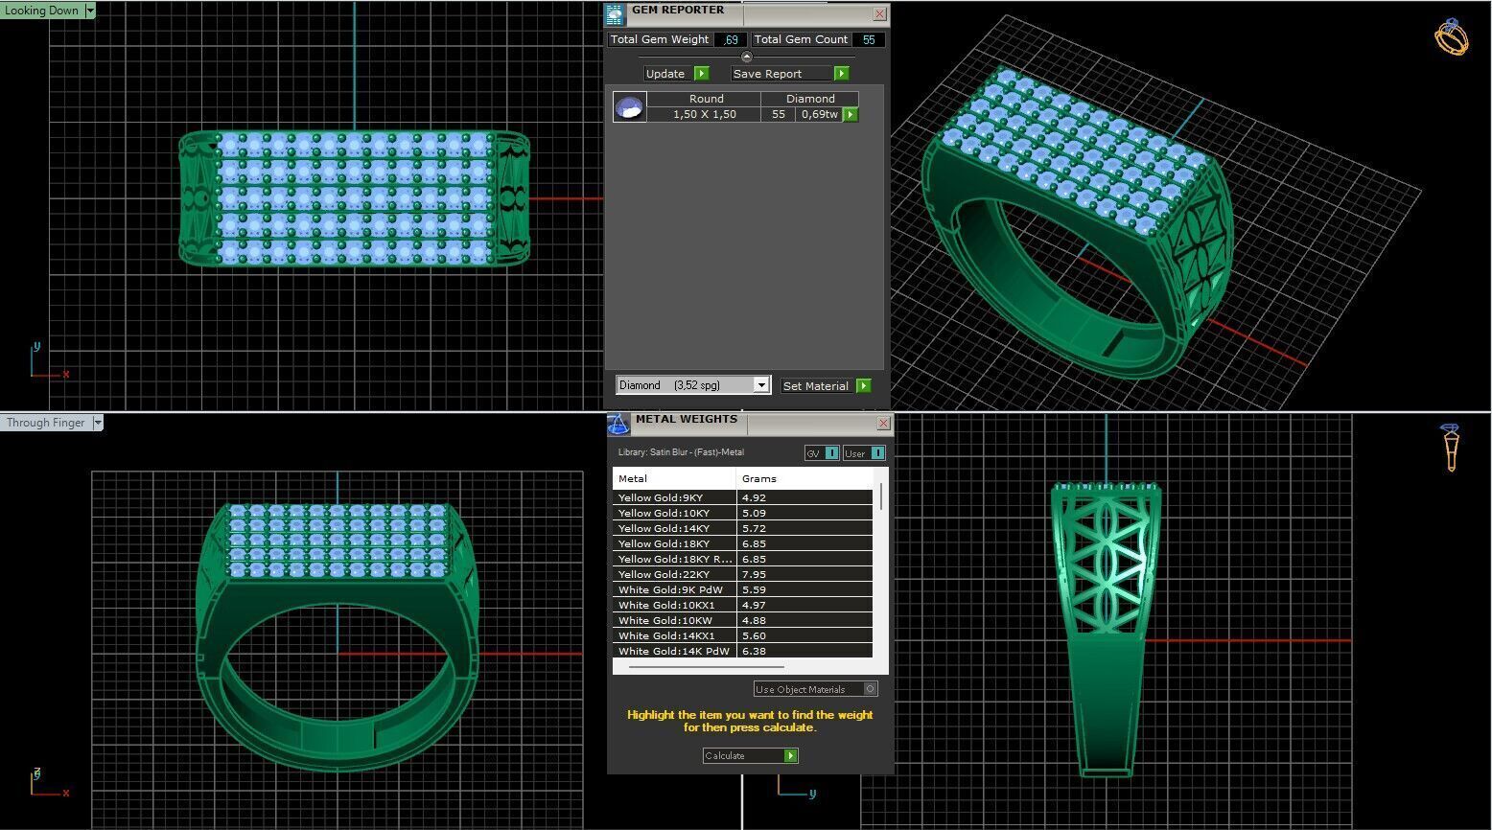
Task: Select the Yellow Gold:18KY R... row
Action: tap(742, 559)
